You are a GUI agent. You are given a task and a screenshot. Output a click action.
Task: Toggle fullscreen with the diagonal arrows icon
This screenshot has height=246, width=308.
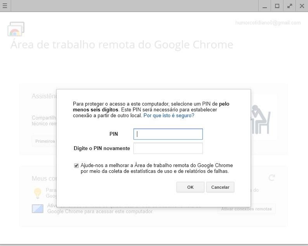point(289,6)
